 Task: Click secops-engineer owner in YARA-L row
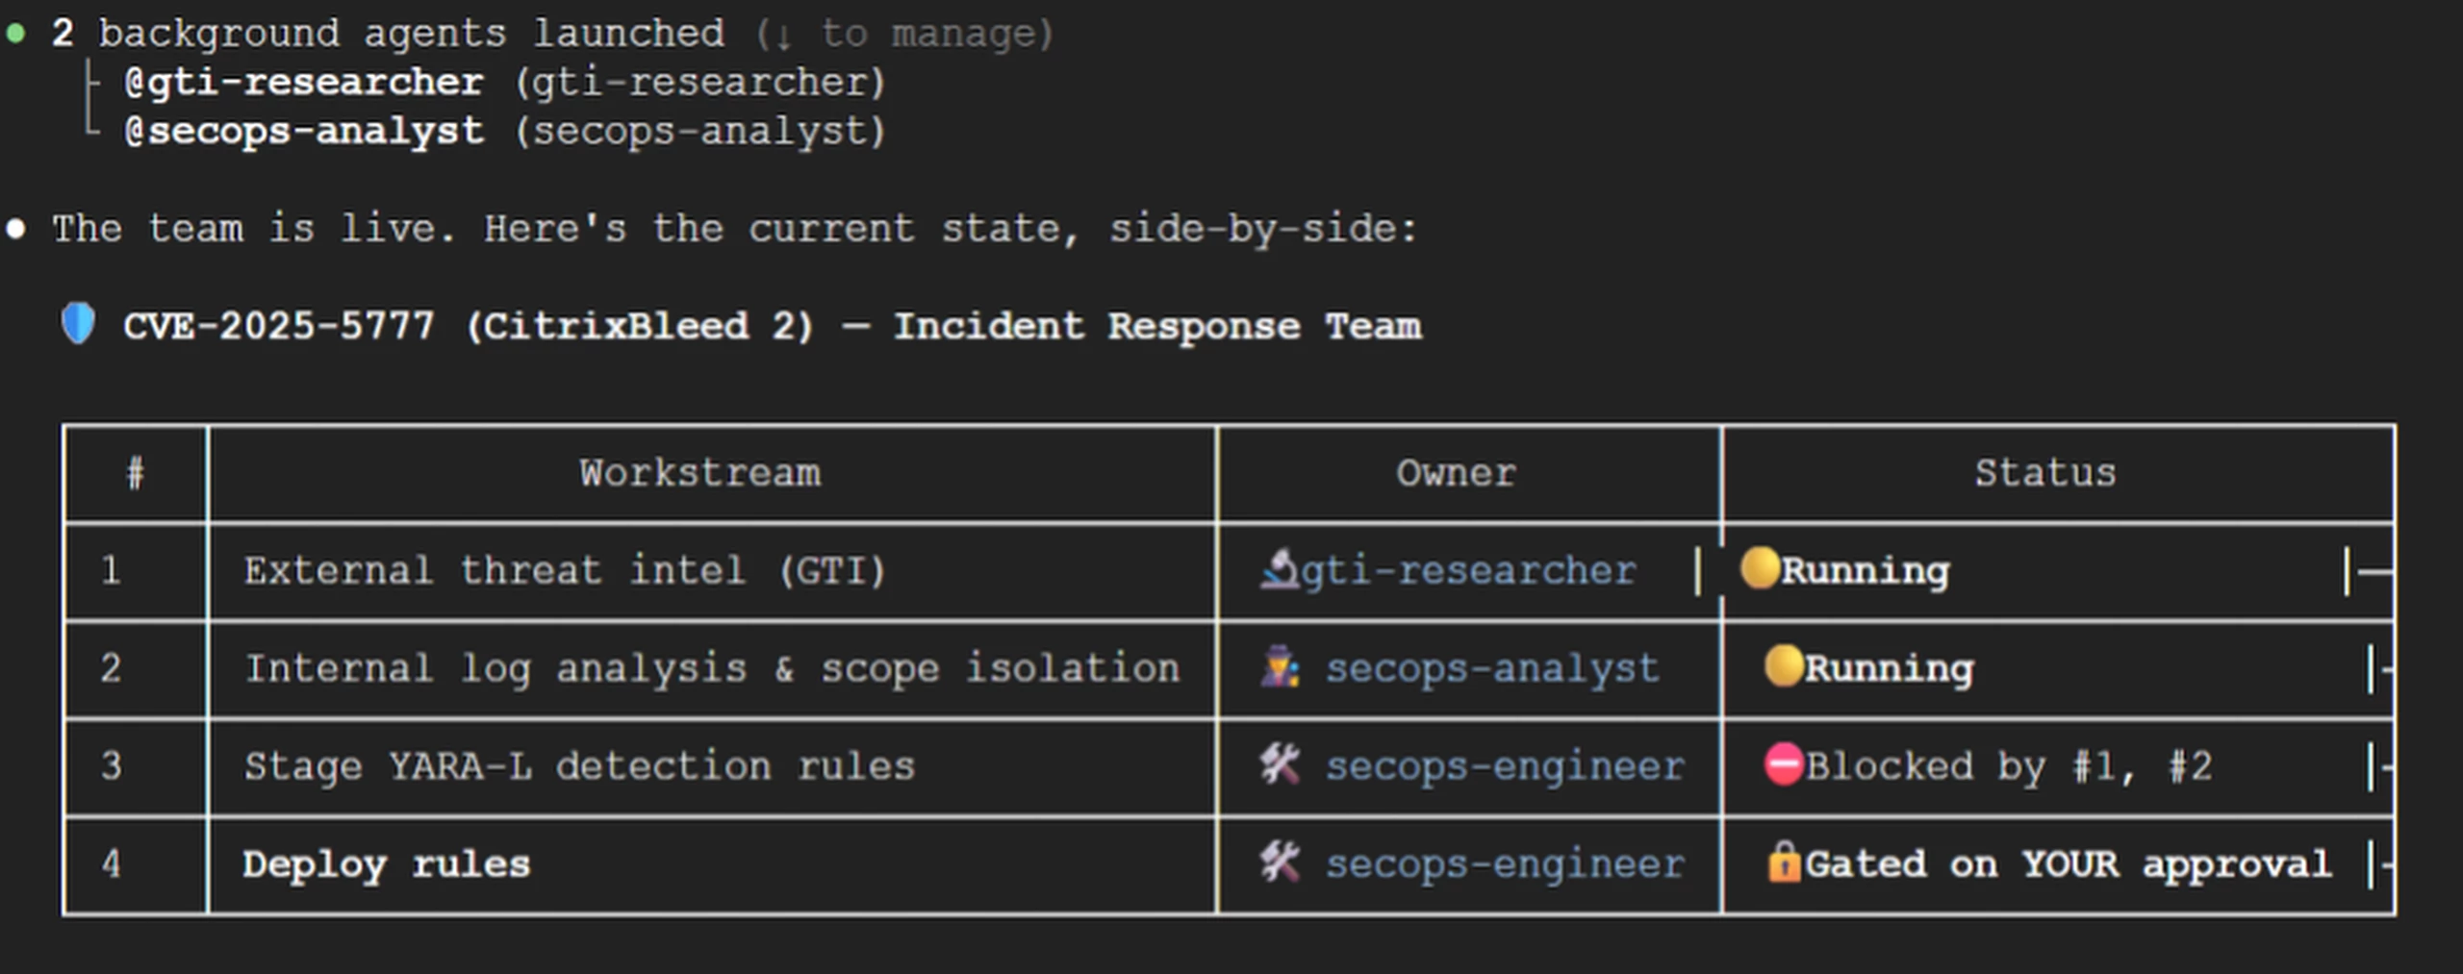coord(1505,766)
